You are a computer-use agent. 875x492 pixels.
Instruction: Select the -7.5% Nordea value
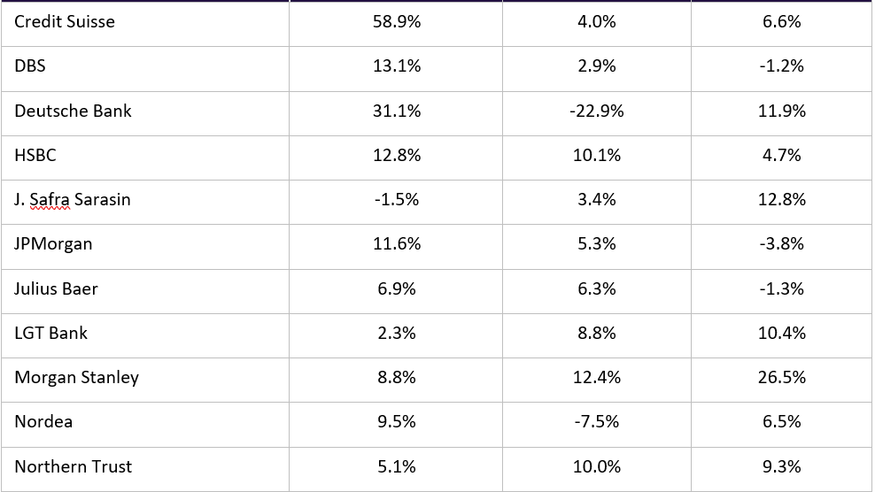pos(596,421)
